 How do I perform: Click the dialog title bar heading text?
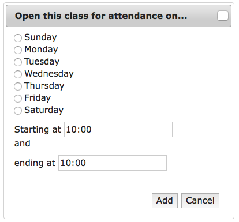101,16
